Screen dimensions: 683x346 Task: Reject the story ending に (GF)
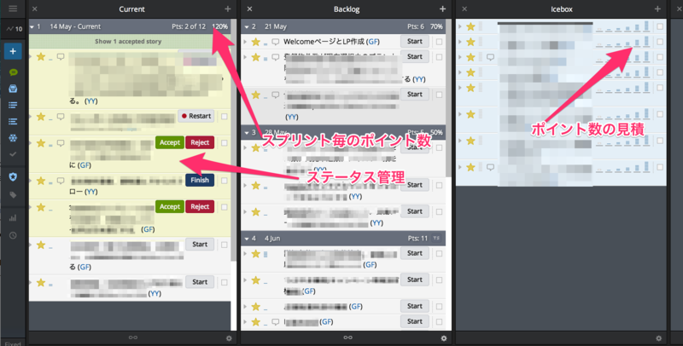(200, 142)
